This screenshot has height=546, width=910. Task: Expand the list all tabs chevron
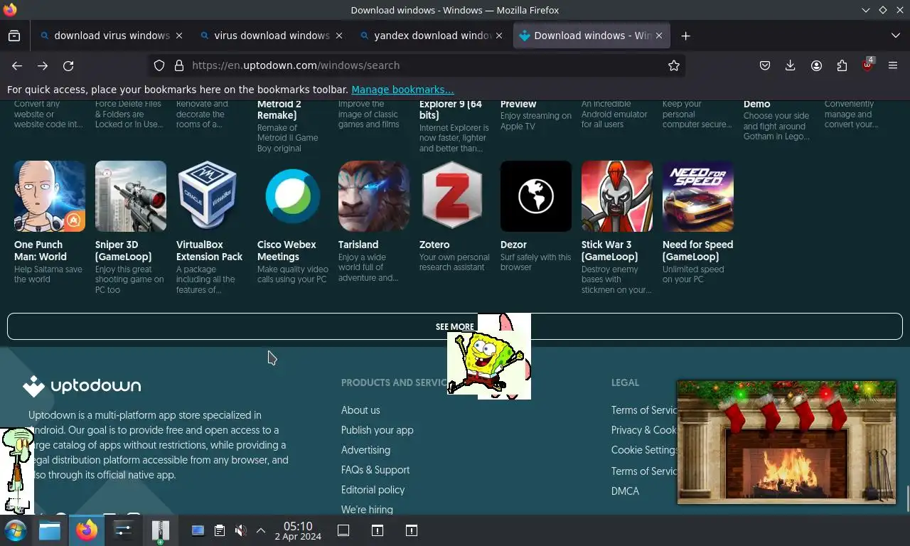pos(895,36)
